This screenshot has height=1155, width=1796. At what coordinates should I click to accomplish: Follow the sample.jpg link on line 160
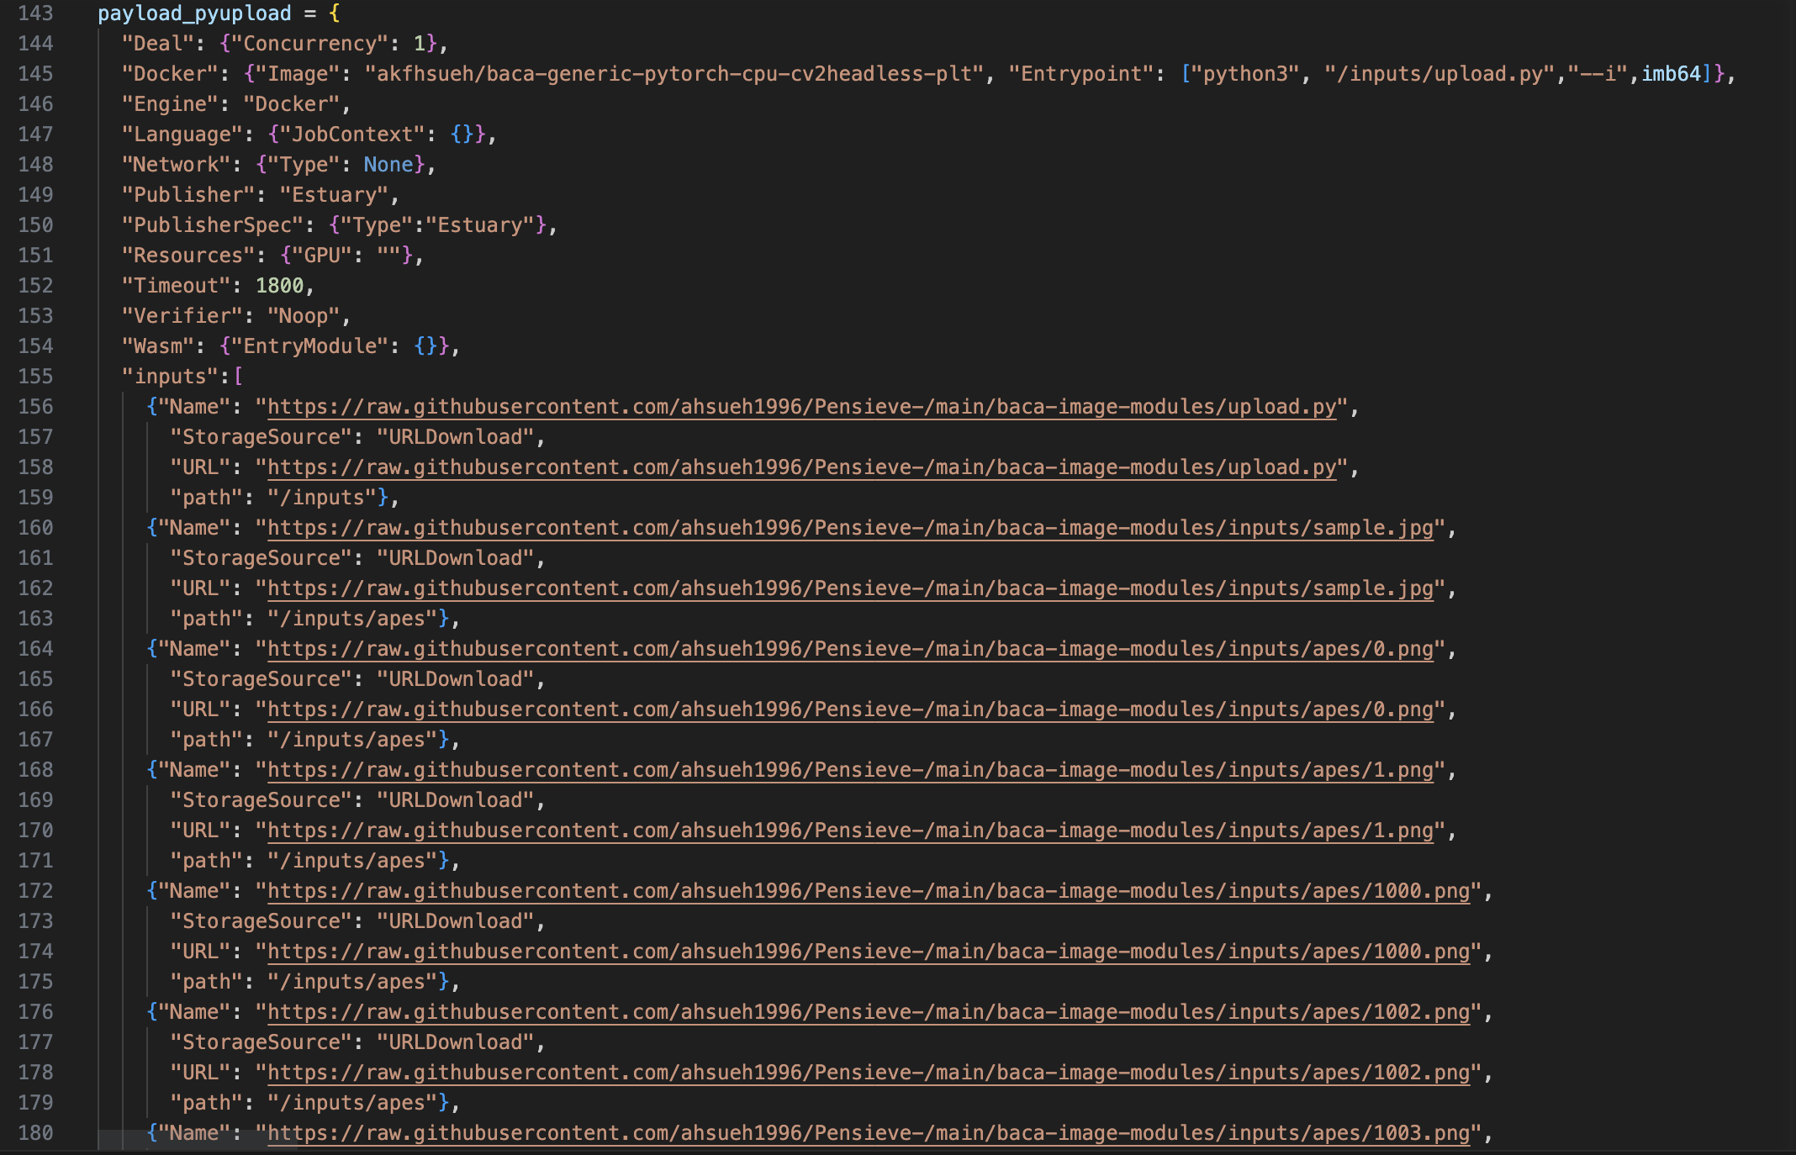click(x=850, y=528)
